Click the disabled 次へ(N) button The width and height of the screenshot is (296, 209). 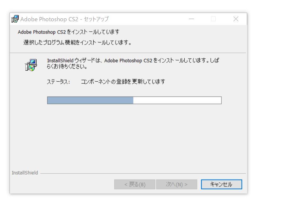tap(176, 184)
